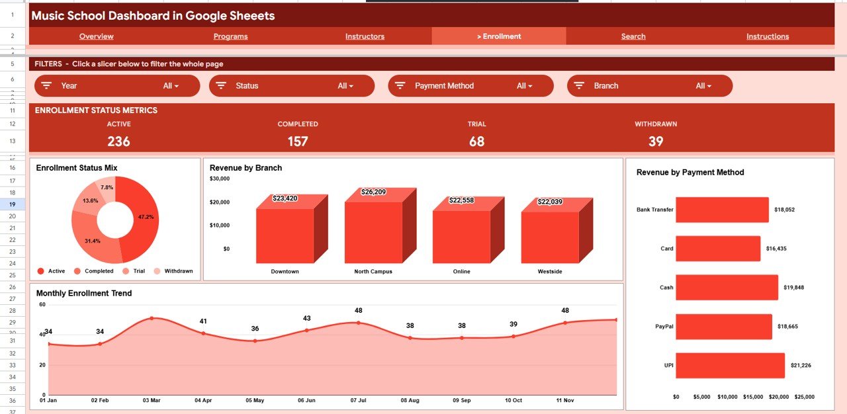Click the 43 label above June
This screenshot has height=414, width=847.
(x=306, y=318)
